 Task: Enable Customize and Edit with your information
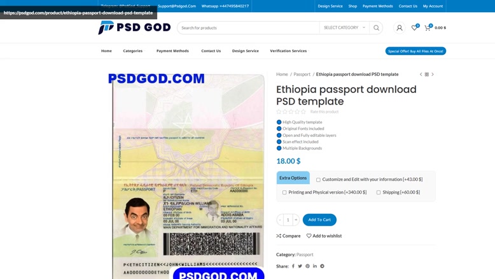point(318,180)
